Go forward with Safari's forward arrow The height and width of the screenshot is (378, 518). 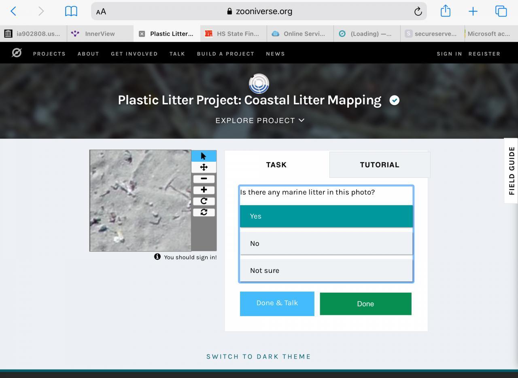(41, 11)
